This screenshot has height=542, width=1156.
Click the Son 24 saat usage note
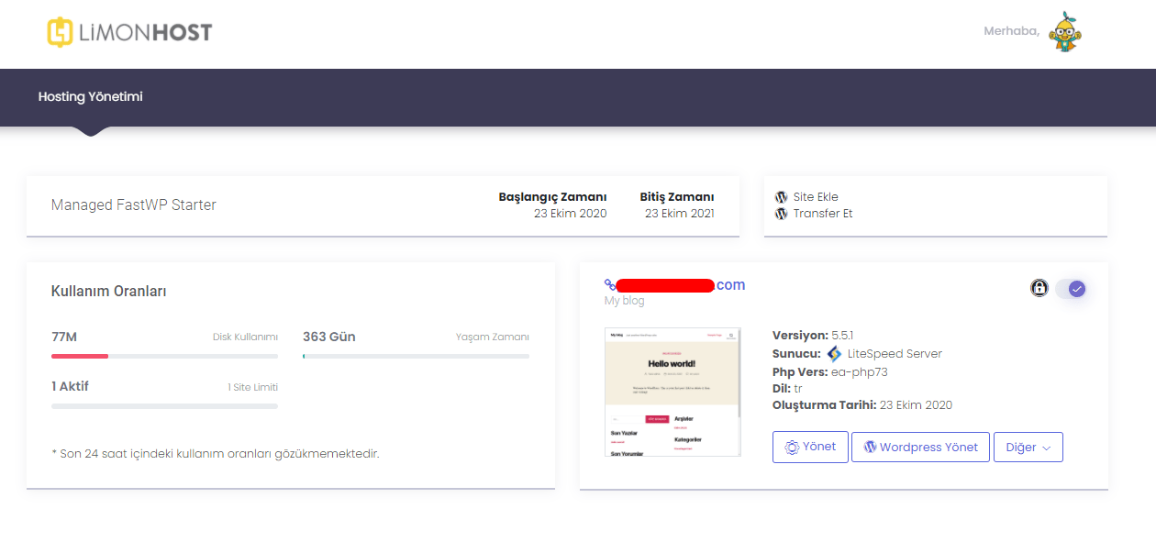[x=216, y=454]
